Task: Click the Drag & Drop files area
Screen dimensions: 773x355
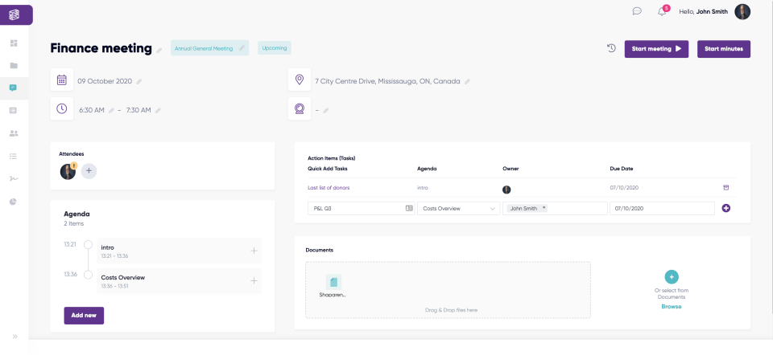Action: click(x=448, y=290)
